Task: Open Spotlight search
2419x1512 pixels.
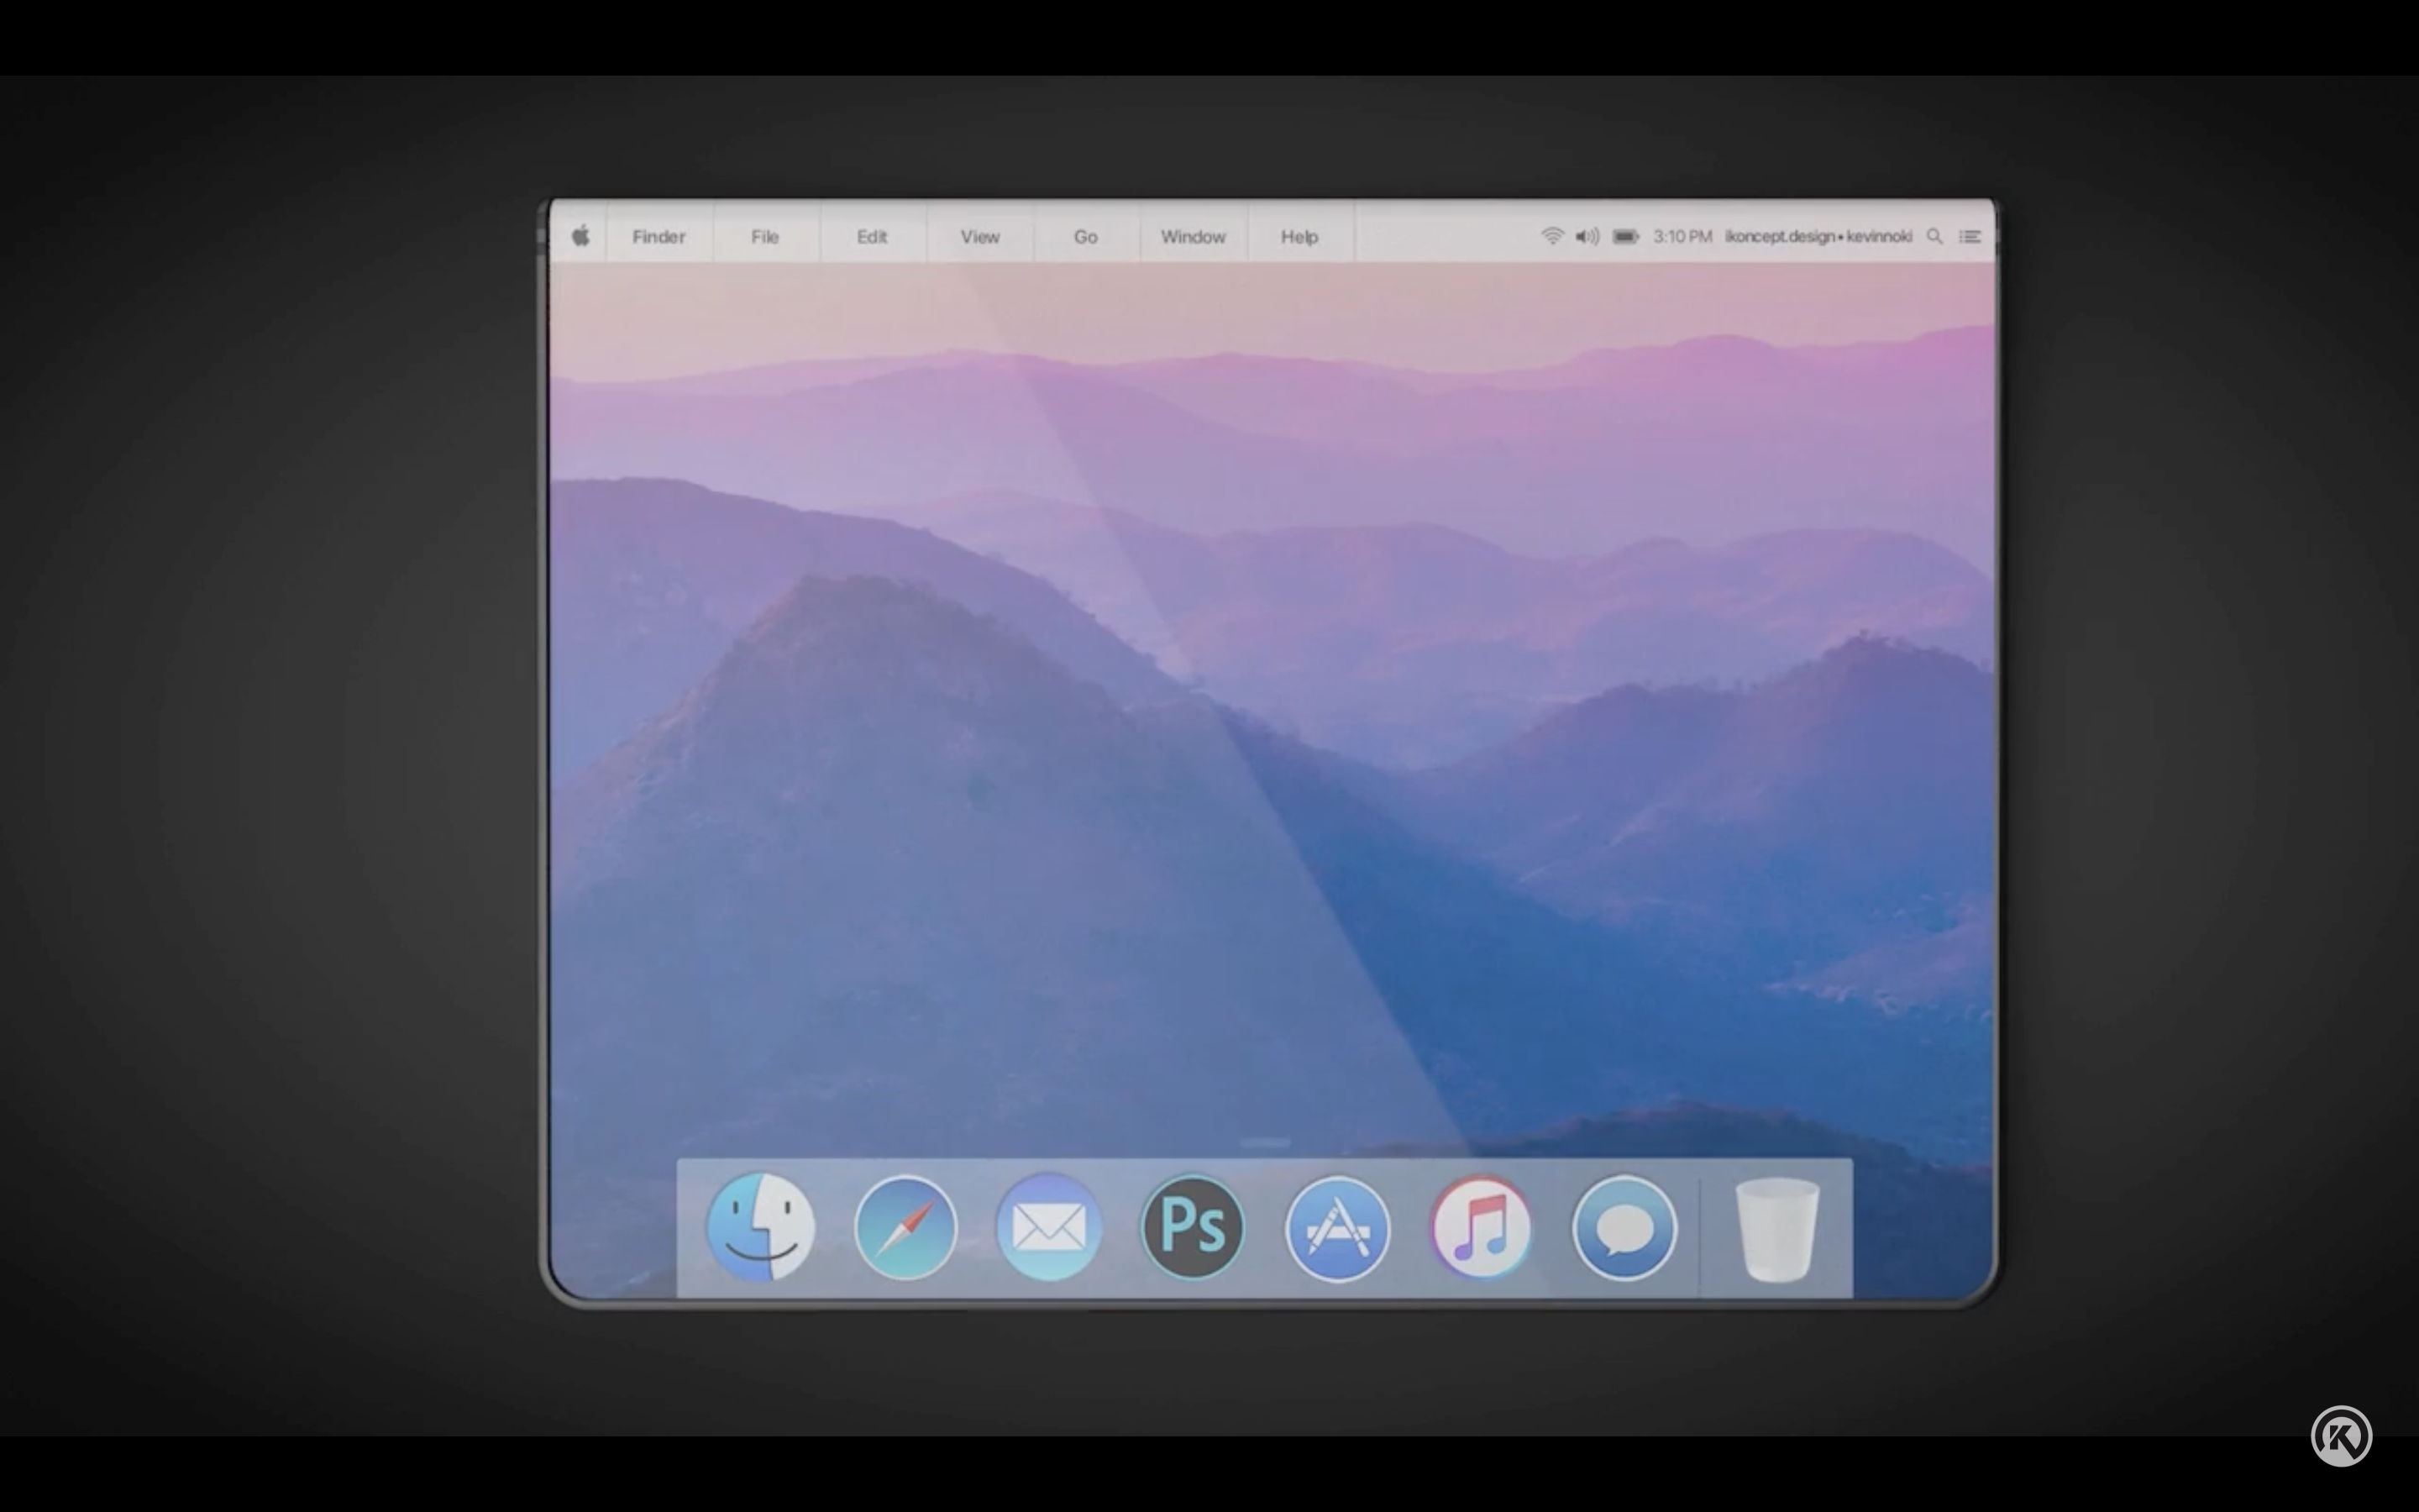Action: [x=1935, y=236]
